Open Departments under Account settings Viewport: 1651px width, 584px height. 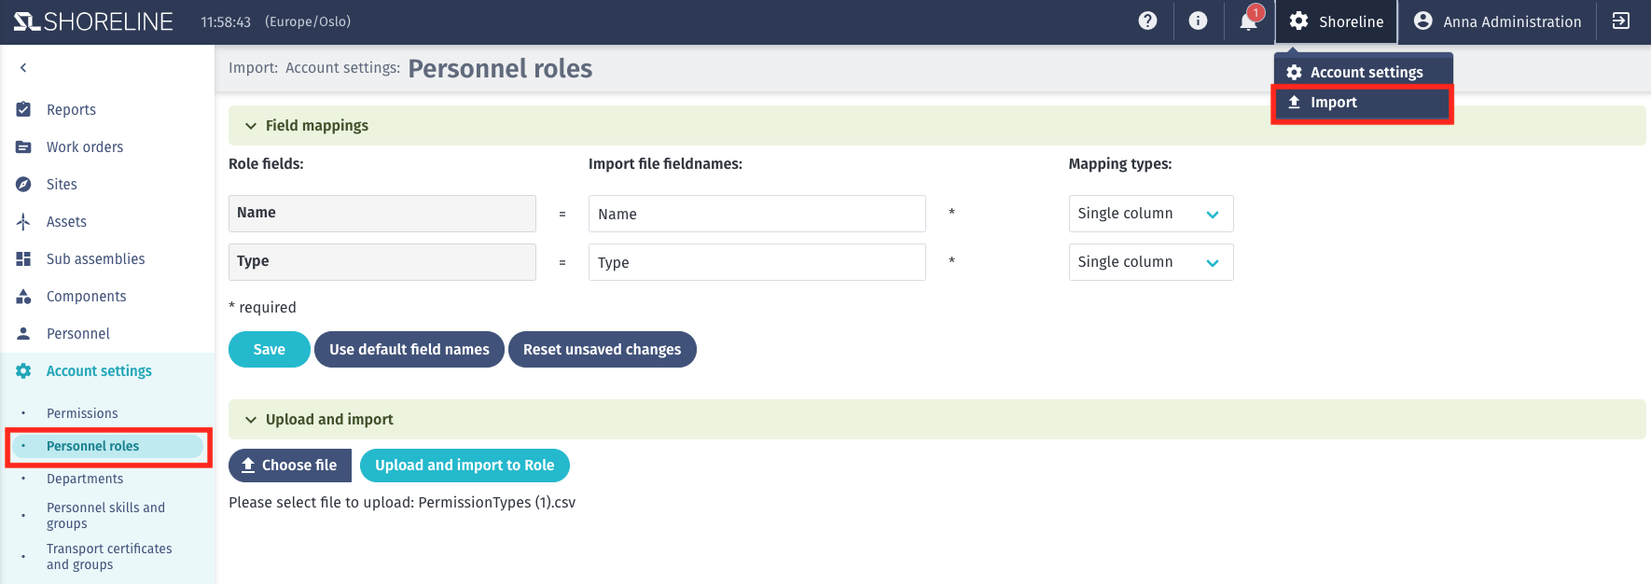coord(85,479)
